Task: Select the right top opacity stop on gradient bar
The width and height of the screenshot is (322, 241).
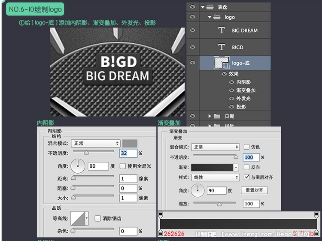Action: tap(316, 215)
